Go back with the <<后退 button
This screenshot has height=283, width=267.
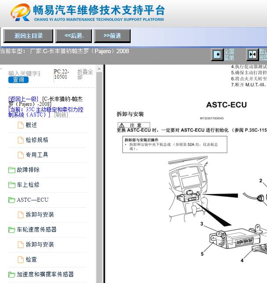click(x=73, y=36)
